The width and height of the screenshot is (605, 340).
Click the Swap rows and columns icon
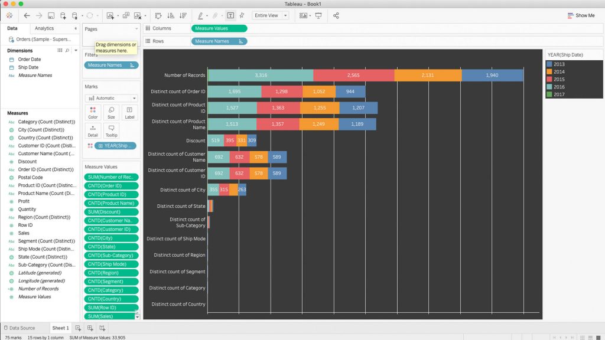click(158, 16)
